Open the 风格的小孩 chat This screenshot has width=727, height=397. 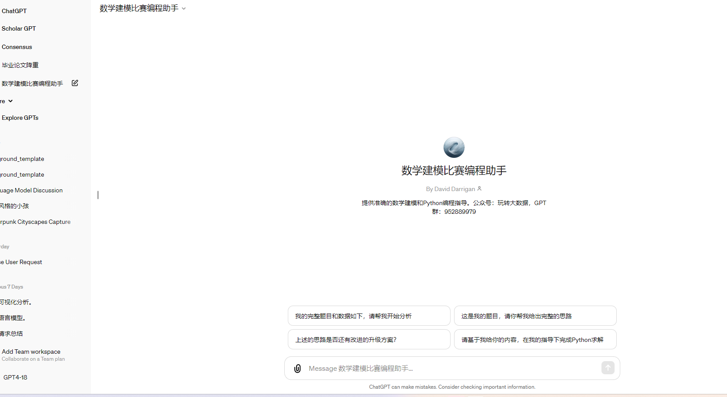pos(14,206)
